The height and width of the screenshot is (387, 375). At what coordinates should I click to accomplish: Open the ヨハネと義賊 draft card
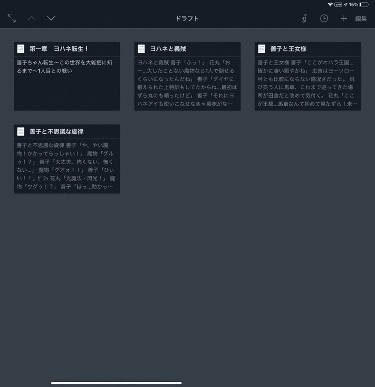pos(187,75)
